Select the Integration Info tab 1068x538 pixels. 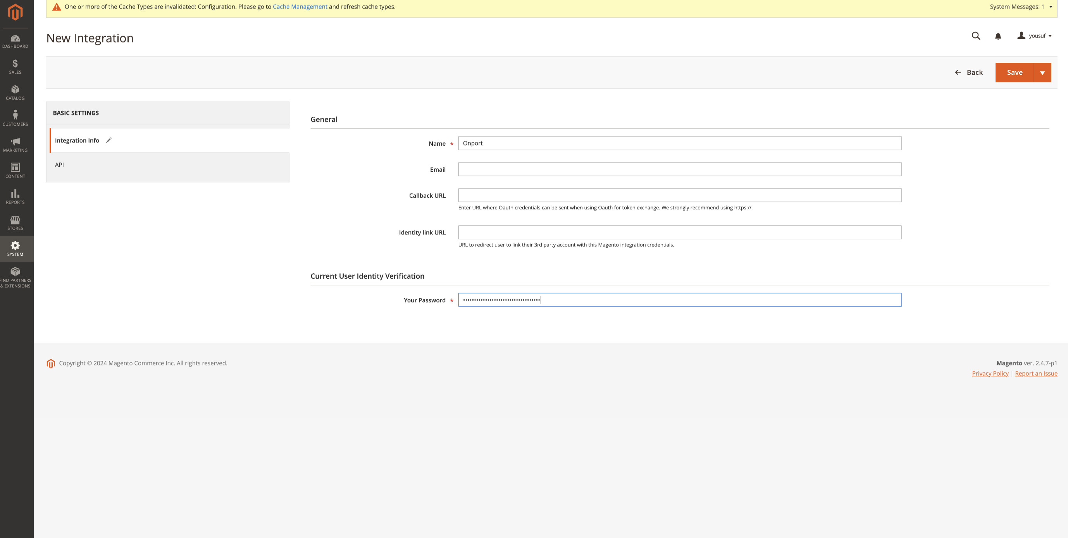pos(170,141)
